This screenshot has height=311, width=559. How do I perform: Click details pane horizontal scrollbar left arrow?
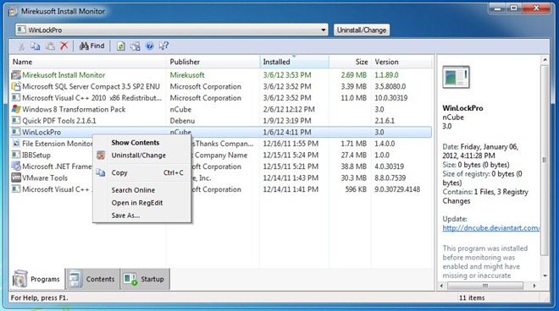click(442, 286)
